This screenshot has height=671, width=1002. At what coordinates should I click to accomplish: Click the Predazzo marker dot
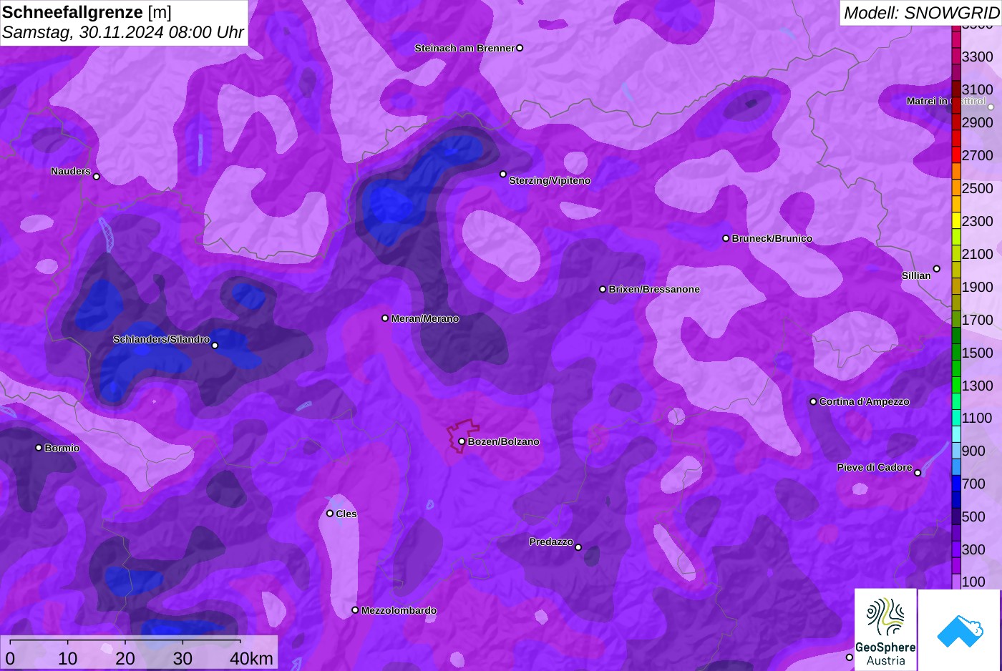[578, 547]
